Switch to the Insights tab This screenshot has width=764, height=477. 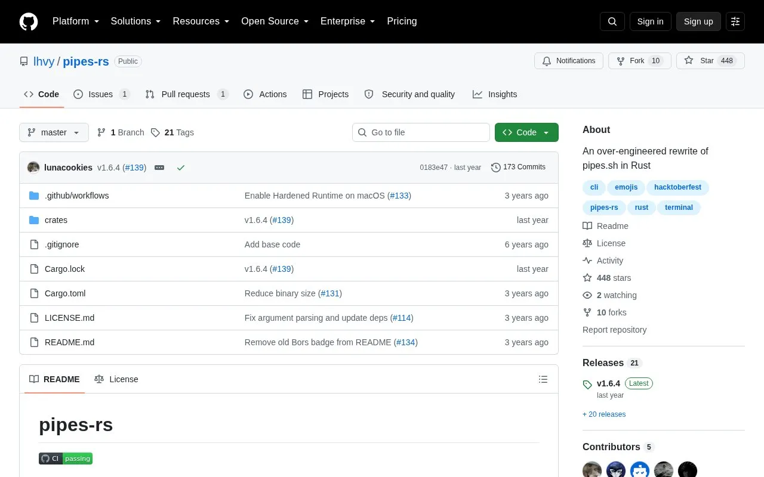tap(495, 94)
